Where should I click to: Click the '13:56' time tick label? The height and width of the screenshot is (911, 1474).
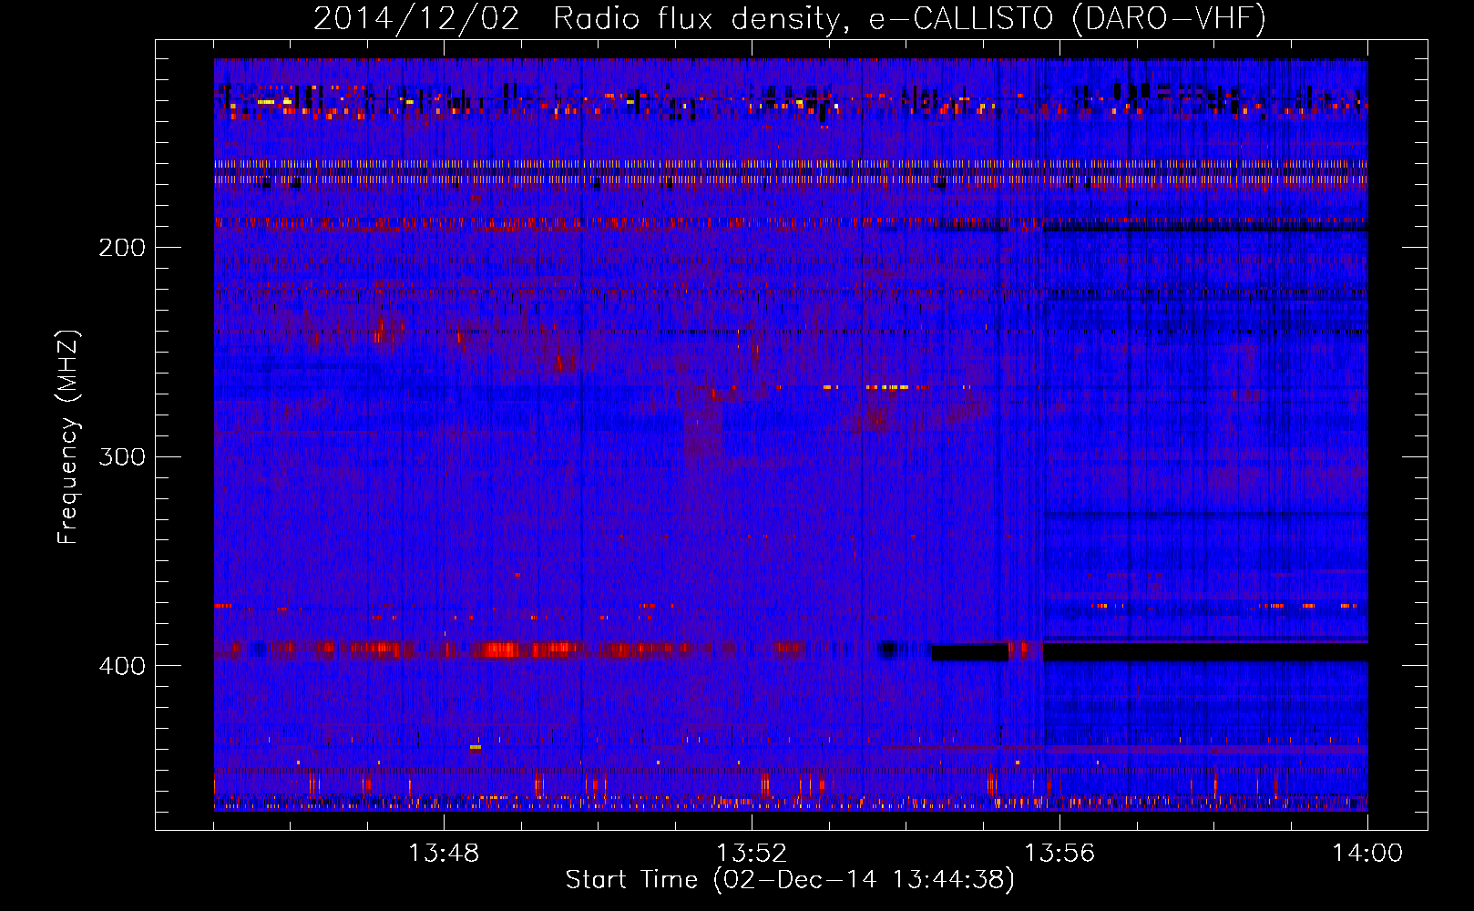pyautogui.click(x=1059, y=853)
